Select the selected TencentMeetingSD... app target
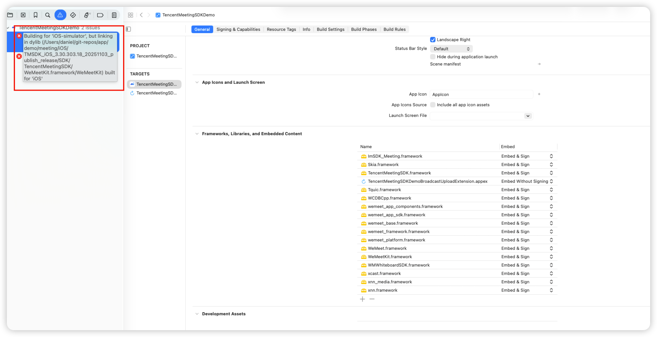The image size is (657, 337). click(x=154, y=84)
